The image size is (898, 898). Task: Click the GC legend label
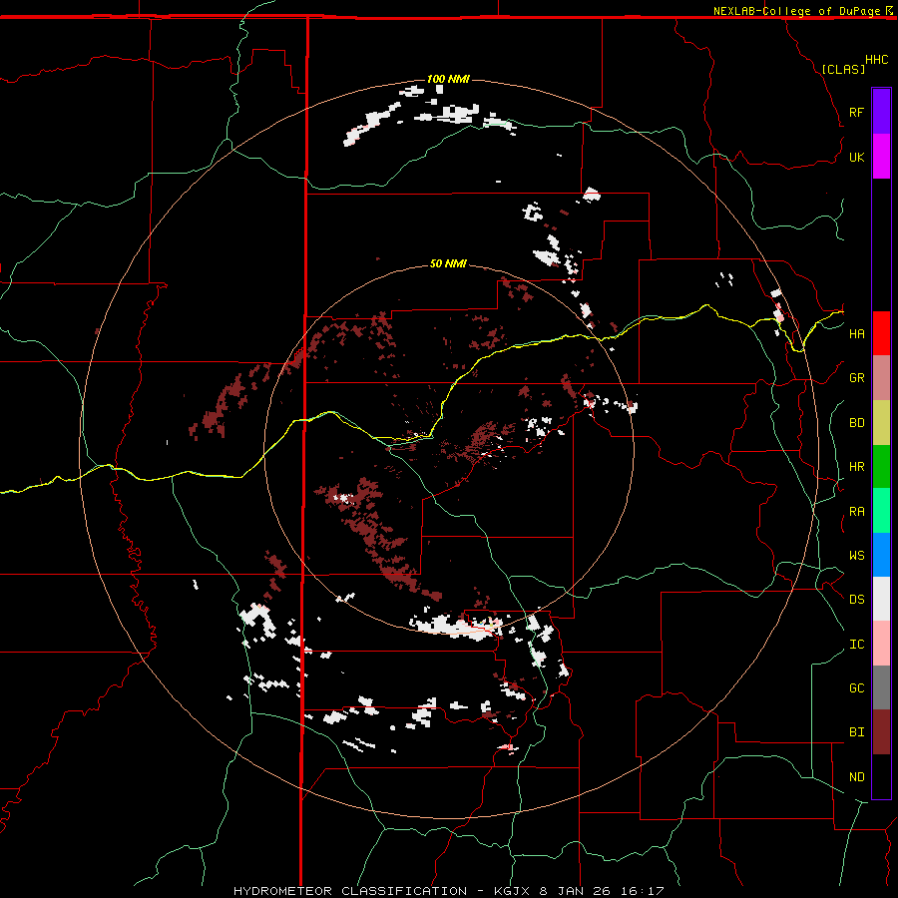856,688
